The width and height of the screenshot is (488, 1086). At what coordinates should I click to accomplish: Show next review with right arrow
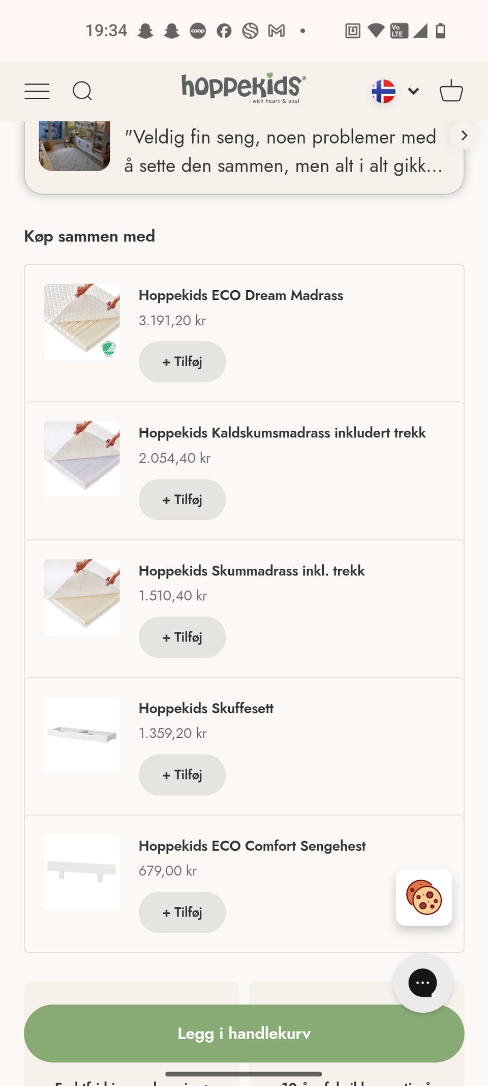point(464,136)
